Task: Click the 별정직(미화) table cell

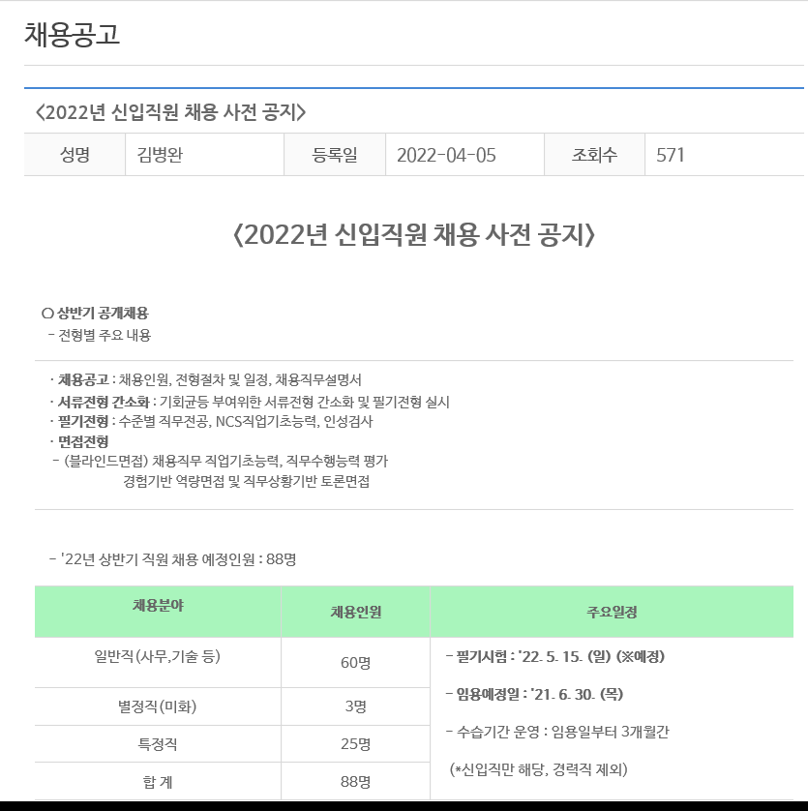Action: click(x=157, y=706)
